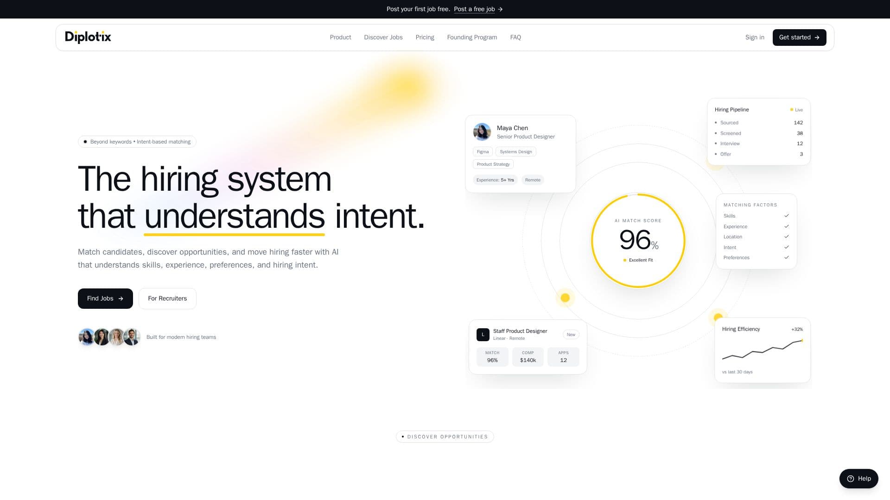Click the Beyond keywords intent-based matching badge
This screenshot has width=890, height=500.
(137, 142)
